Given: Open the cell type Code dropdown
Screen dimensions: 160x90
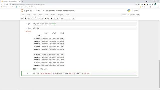Looking at the screenshot, I should pos(65,18).
